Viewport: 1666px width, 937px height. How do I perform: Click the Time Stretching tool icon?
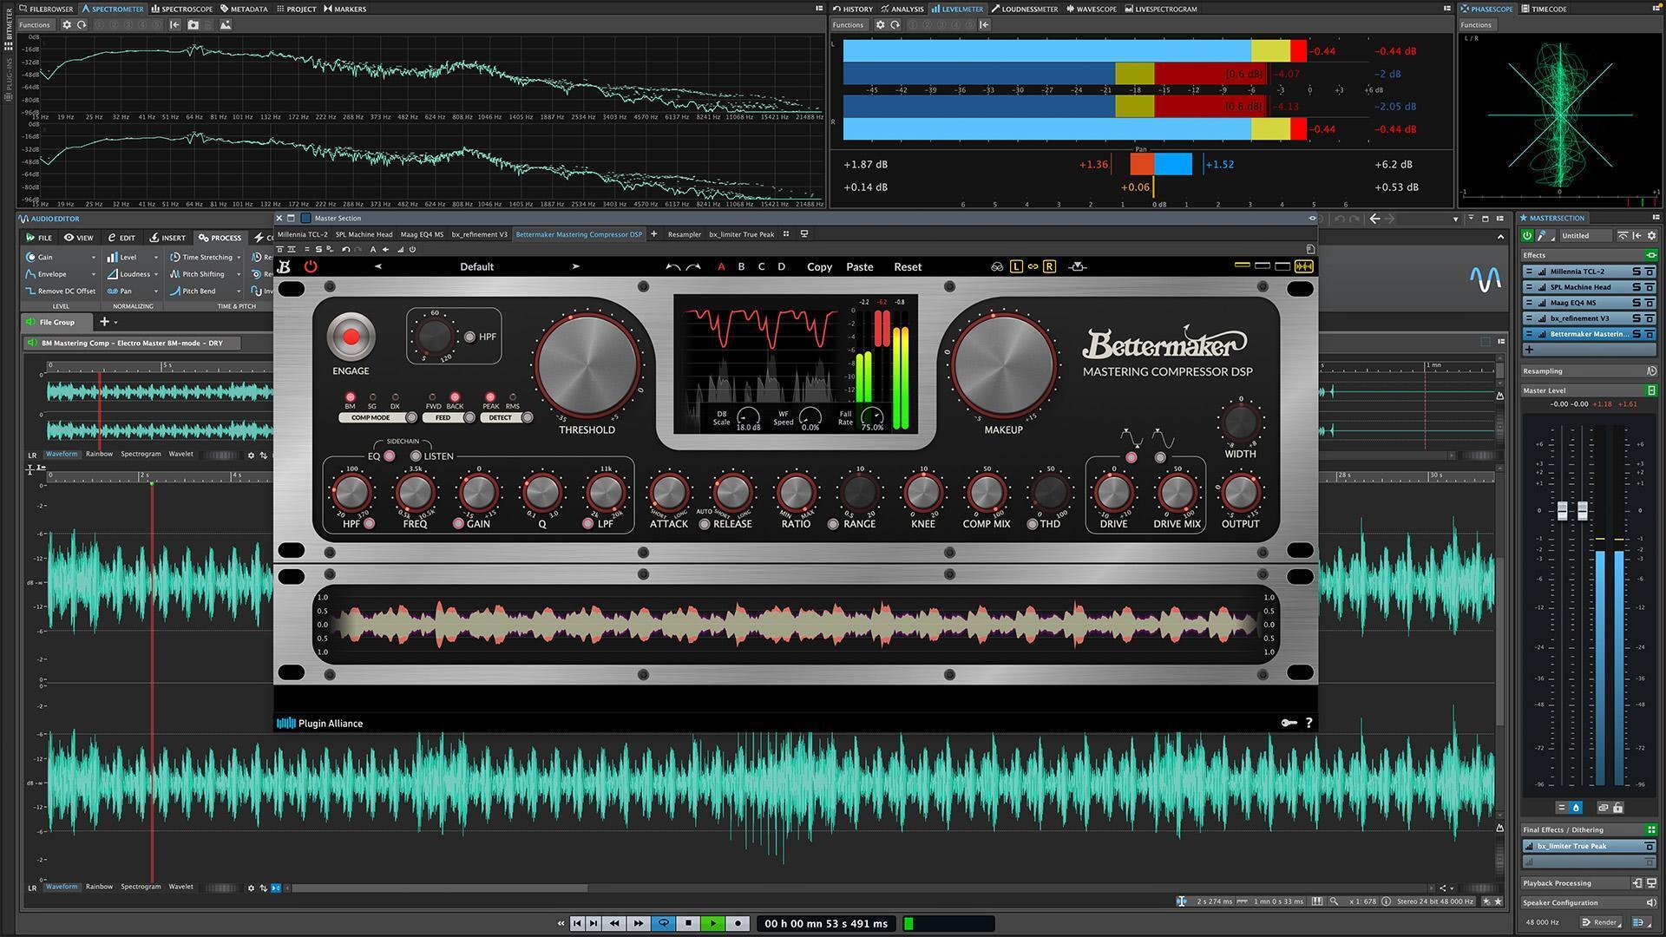tap(177, 257)
